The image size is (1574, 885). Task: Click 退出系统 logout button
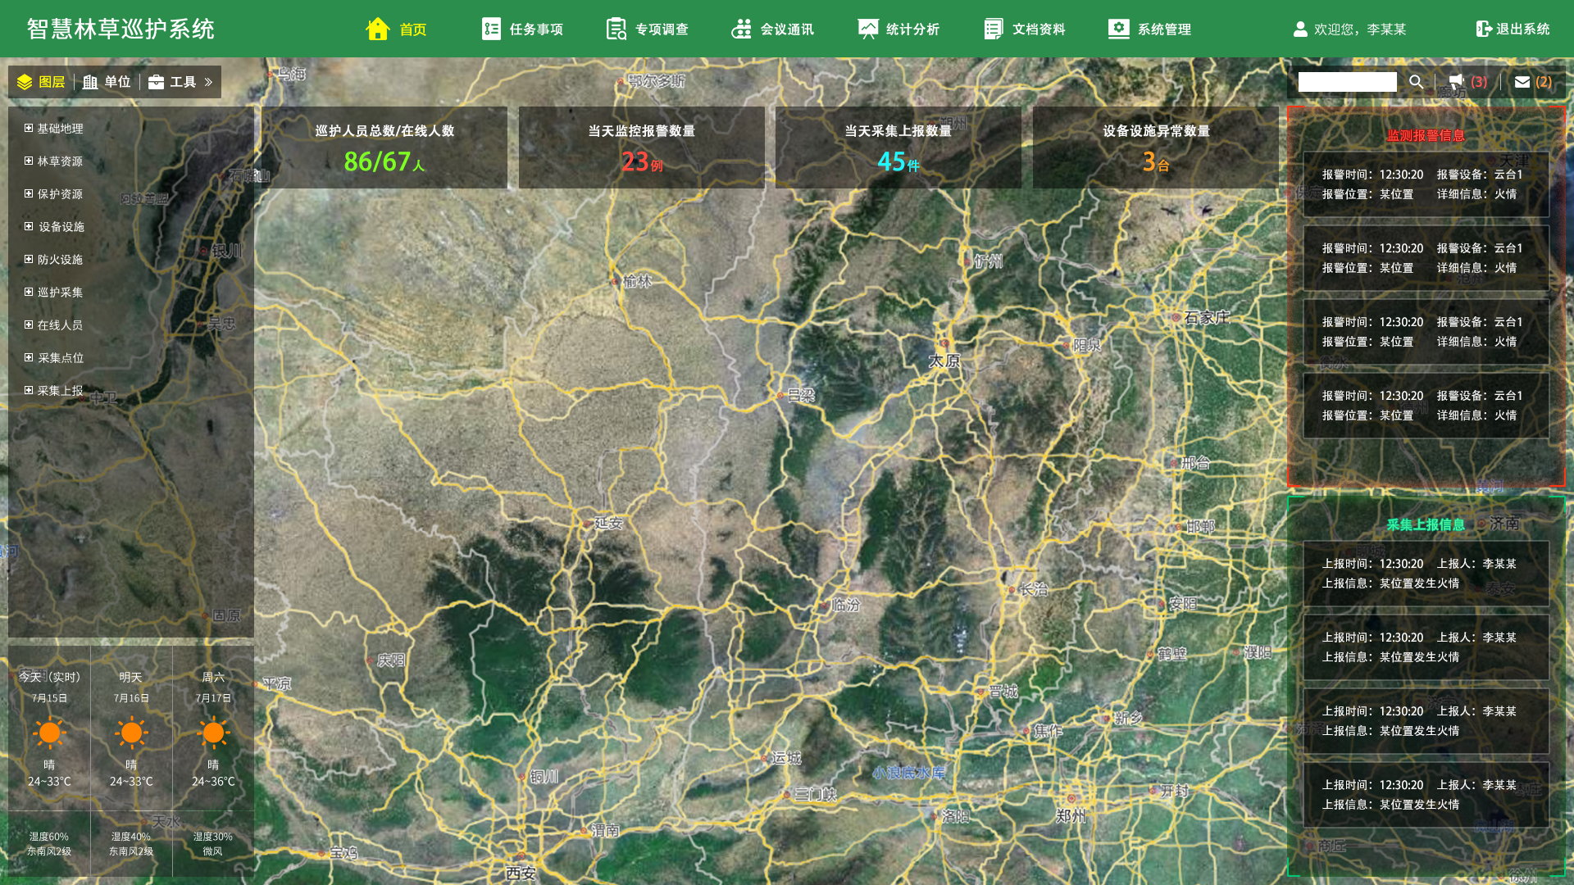point(1513,29)
